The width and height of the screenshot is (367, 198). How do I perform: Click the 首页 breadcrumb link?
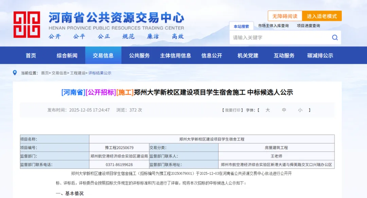click(x=45, y=73)
